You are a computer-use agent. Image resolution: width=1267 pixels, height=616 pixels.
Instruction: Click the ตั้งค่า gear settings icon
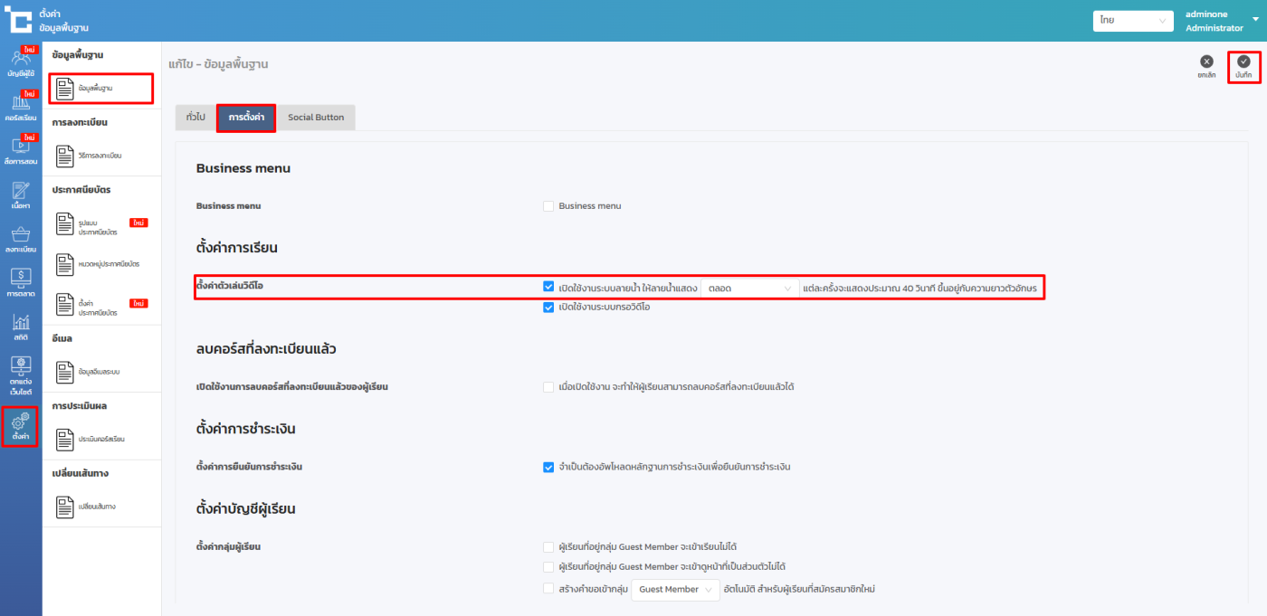[x=20, y=425]
